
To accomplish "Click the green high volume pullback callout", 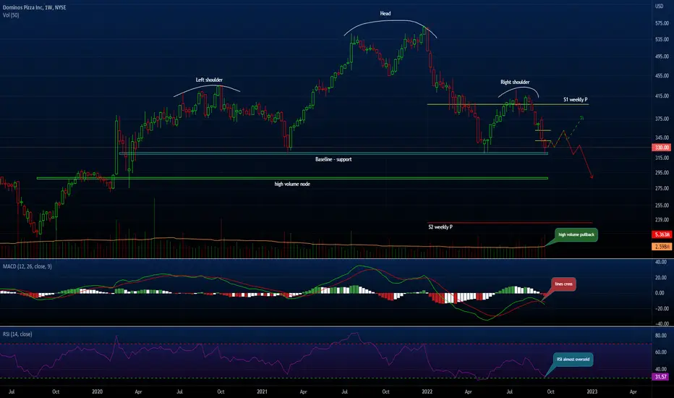I will click(576, 234).
